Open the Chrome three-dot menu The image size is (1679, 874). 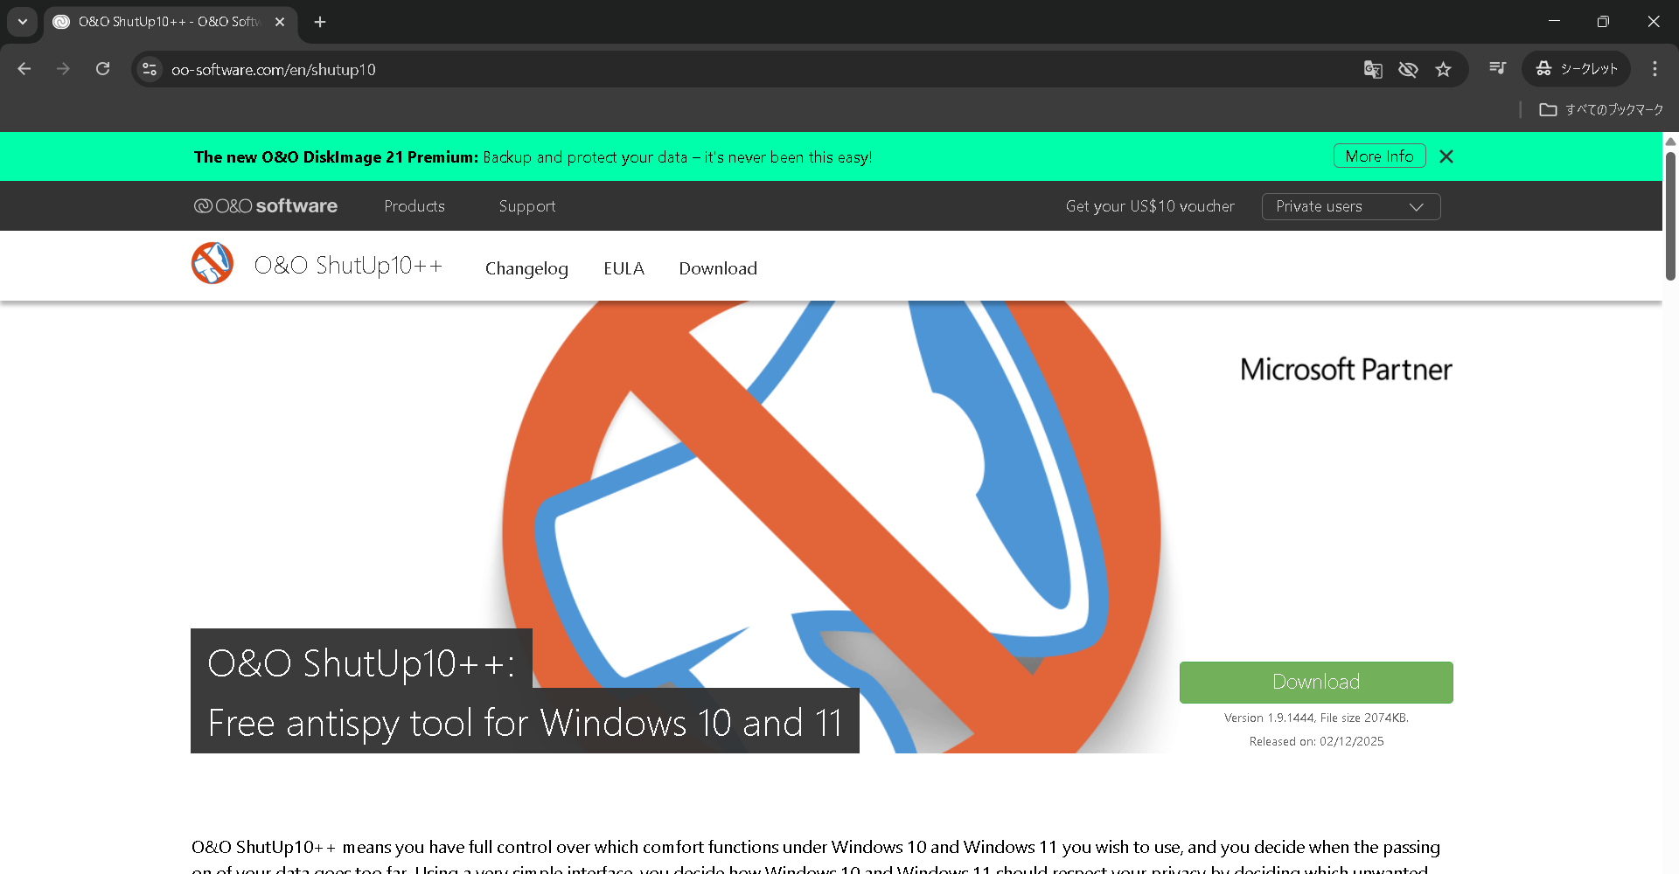point(1655,68)
